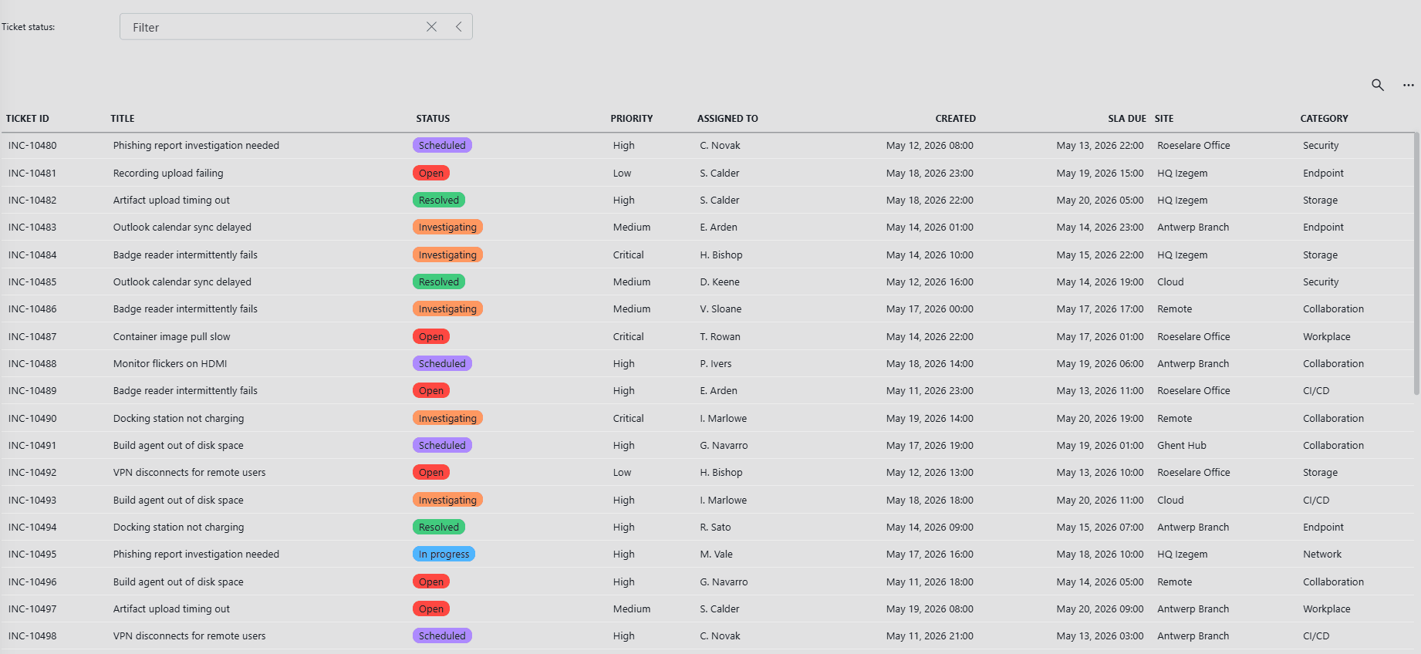Click Scheduled badge for INC-10488

(x=442, y=364)
